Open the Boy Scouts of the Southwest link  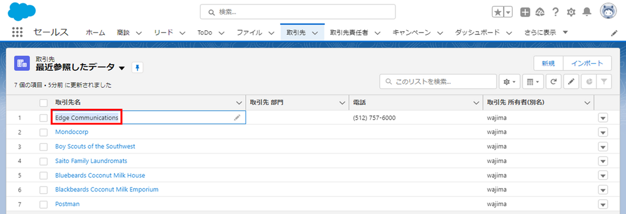pyautogui.click(x=95, y=147)
